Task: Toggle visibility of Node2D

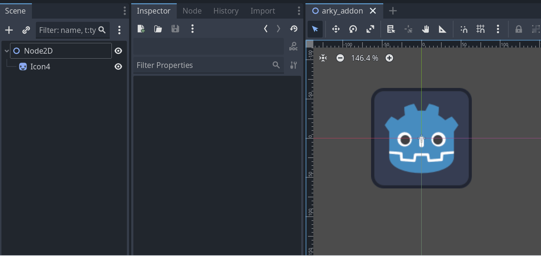Action: point(118,51)
